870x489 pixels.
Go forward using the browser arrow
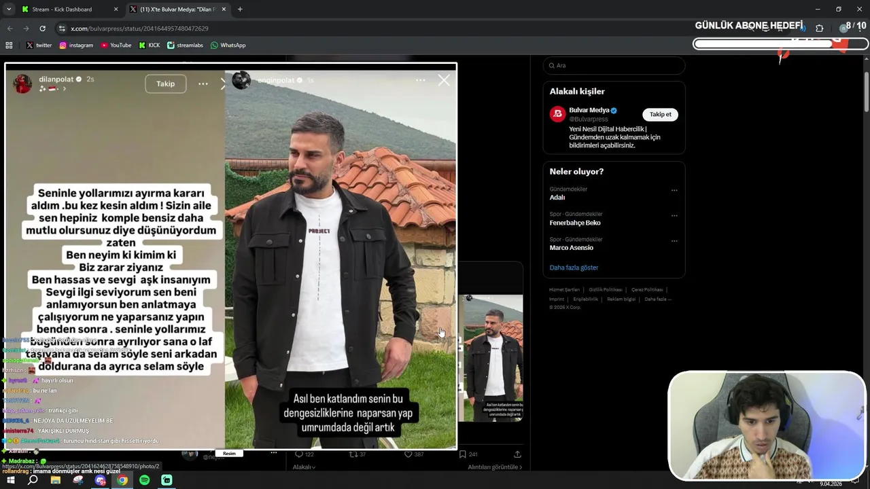click(x=26, y=29)
